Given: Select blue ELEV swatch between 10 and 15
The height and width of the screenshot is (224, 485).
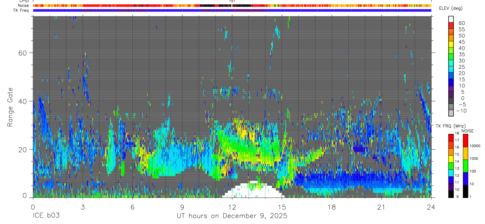Looking at the screenshot, I should pos(451,83).
